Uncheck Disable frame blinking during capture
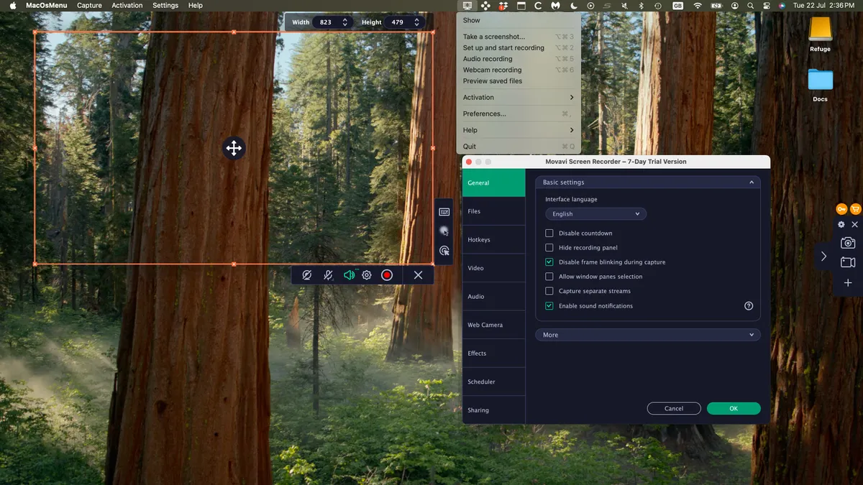Screen dimensions: 863x485 point(549,262)
